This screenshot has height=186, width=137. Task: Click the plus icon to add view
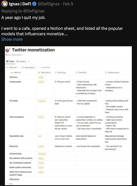[x=29, y=61]
